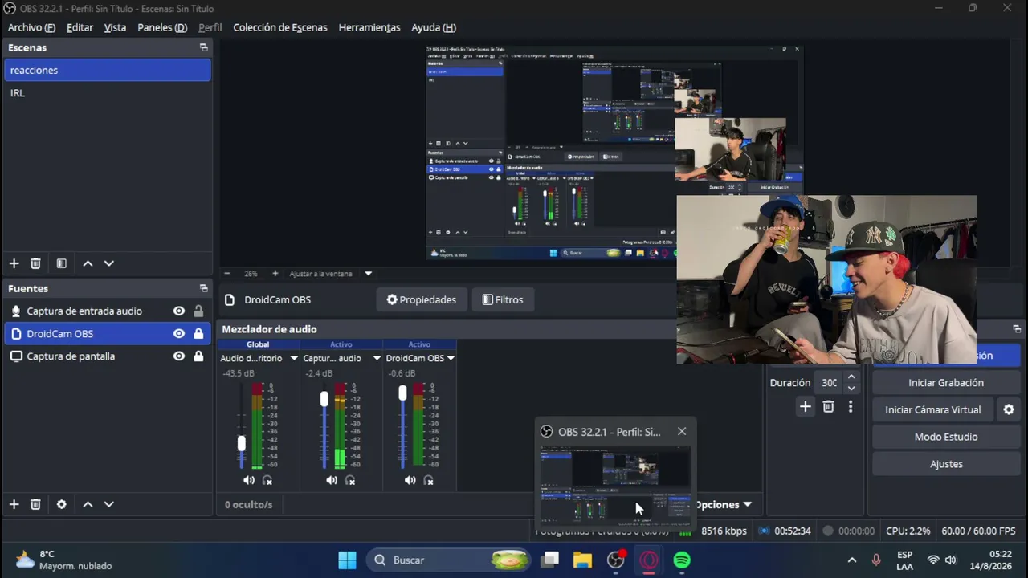Image resolution: width=1028 pixels, height=578 pixels.
Task: Remove the selected source with trash icon
Action: click(x=35, y=504)
